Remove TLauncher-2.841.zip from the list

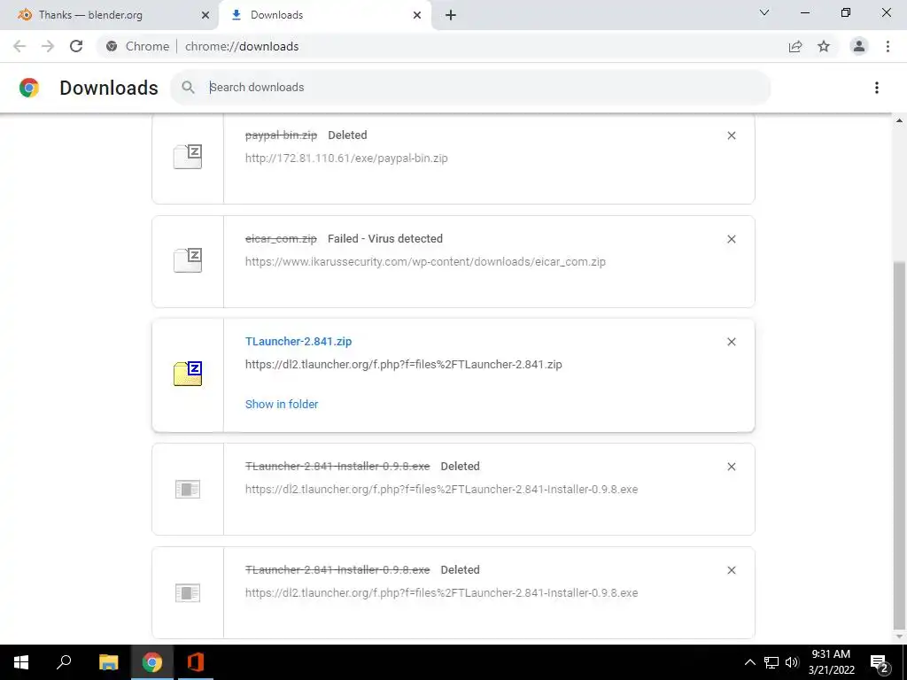pyautogui.click(x=731, y=342)
